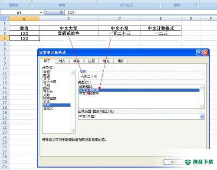Click the help question mark in the dialog
This screenshot has height=170, width=217.
click(199, 52)
